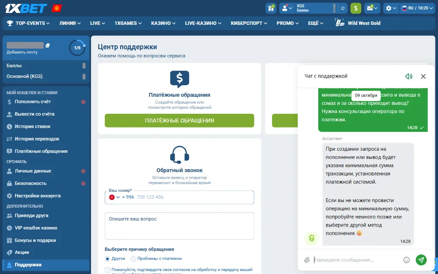The image size is (438, 274).
Task: Click the Баллы balance row
Action: click(x=46, y=66)
